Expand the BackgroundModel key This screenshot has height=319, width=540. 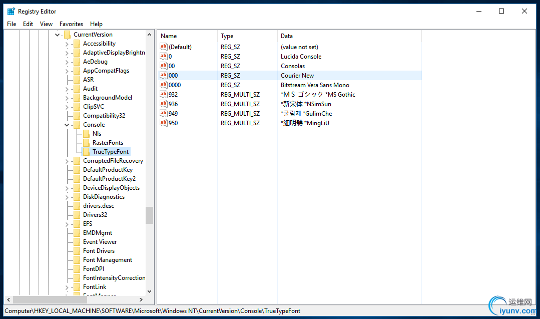click(x=67, y=98)
